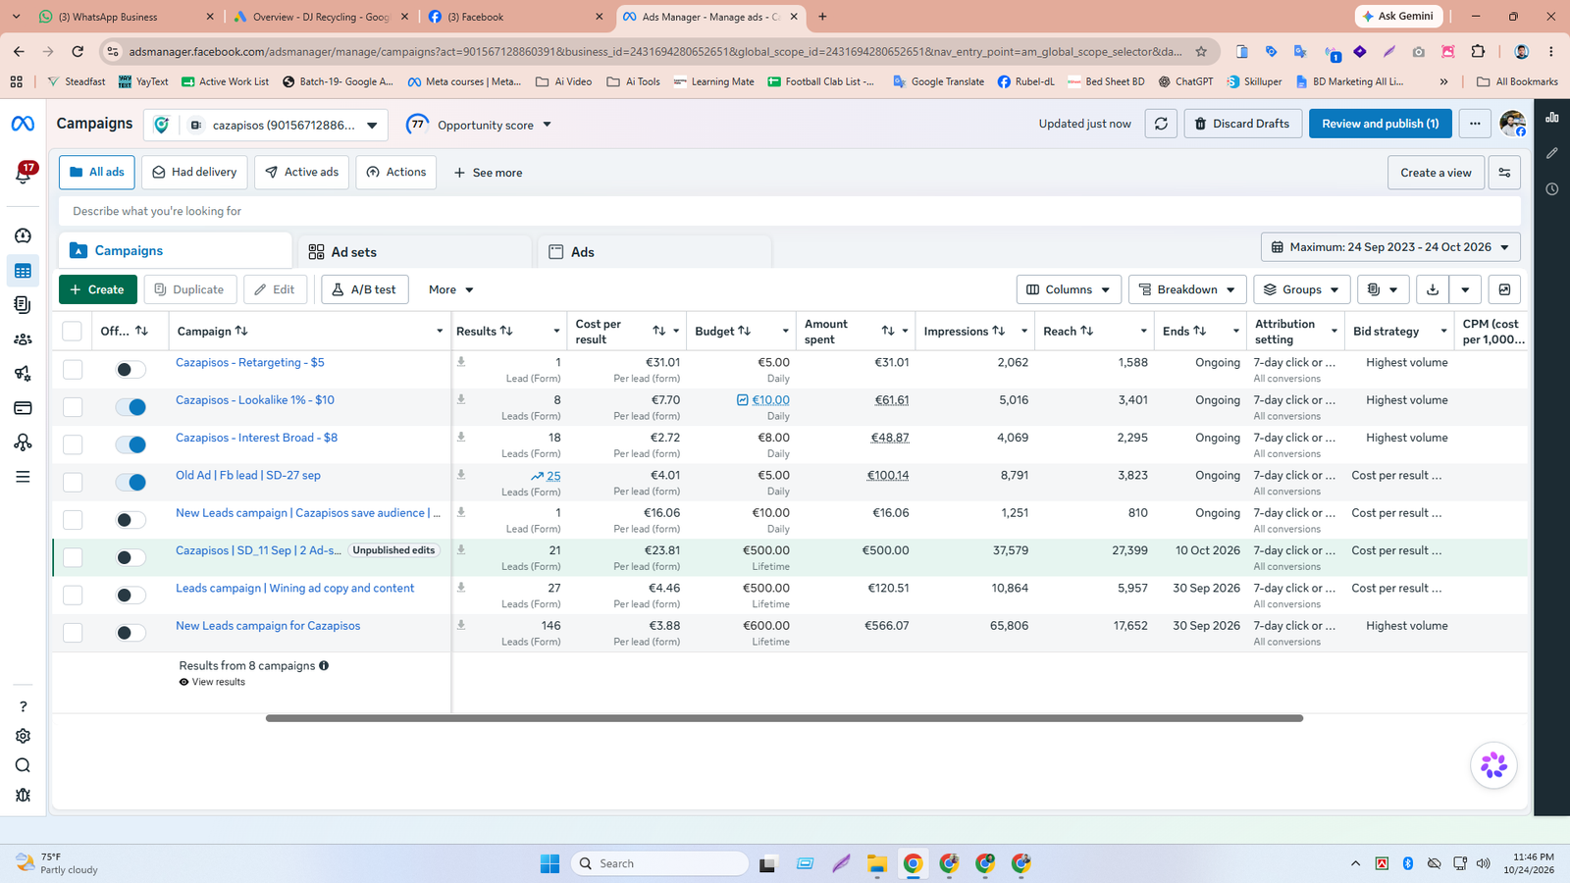This screenshot has width=1570, height=883.
Task: Open the Audiences icon in left sidebar
Action: point(23,339)
